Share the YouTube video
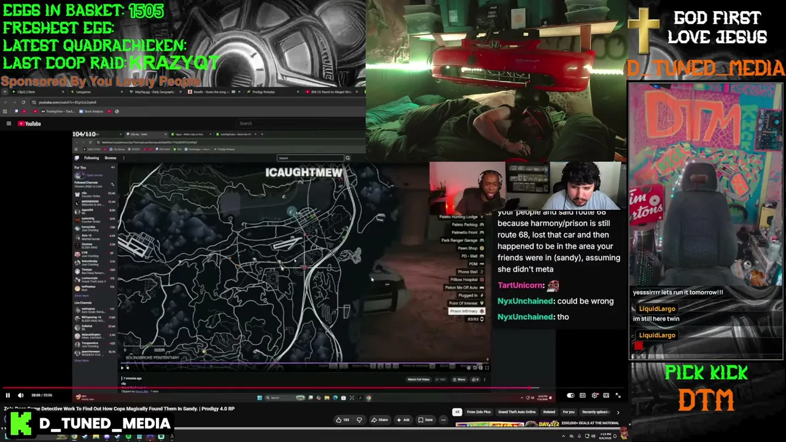 click(381, 420)
